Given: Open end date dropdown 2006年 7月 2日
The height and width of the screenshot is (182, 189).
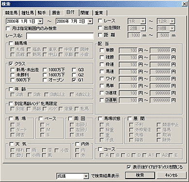Looking at the screenshot, I should point(91,21).
